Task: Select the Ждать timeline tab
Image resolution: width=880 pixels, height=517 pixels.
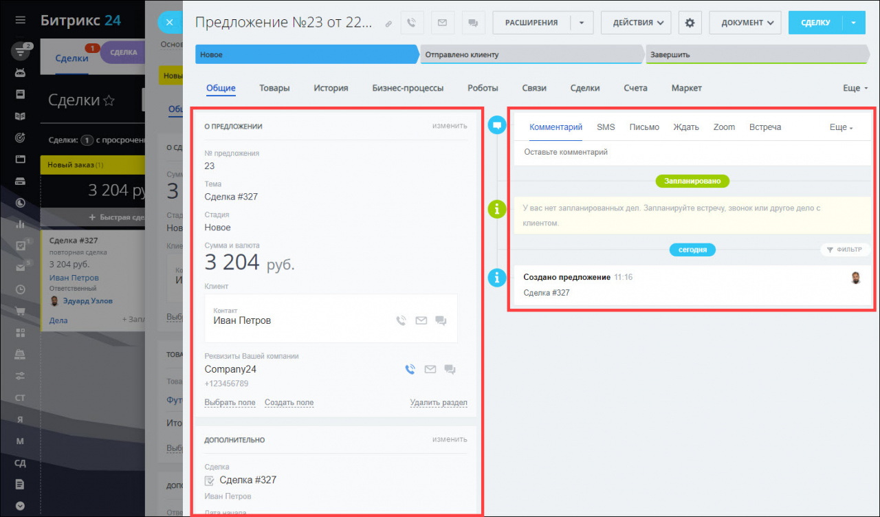Action: tap(686, 127)
